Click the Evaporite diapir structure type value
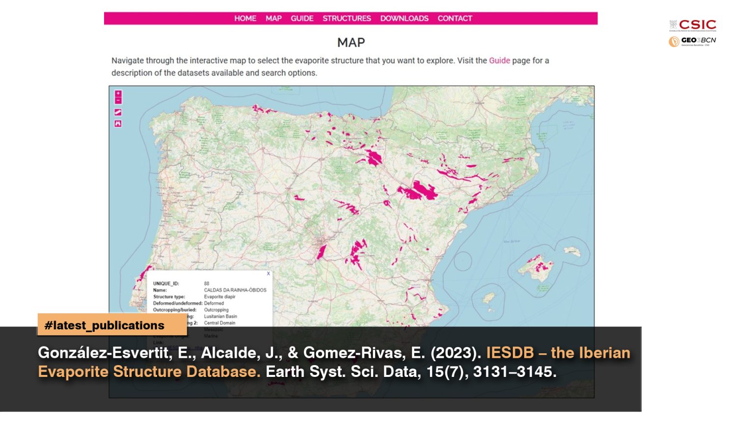 click(219, 297)
